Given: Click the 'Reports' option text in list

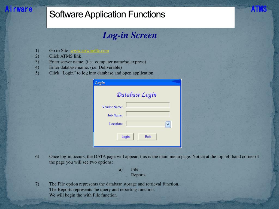Looking at the screenshot, I should click(138, 175).
